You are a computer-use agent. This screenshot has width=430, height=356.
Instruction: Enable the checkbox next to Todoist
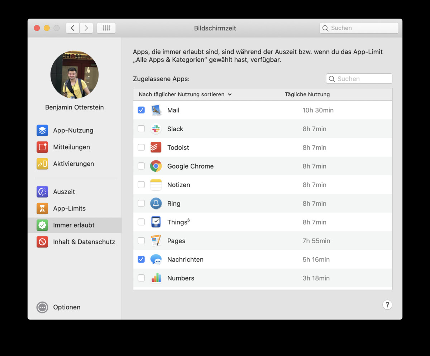(x=141, y=147)
